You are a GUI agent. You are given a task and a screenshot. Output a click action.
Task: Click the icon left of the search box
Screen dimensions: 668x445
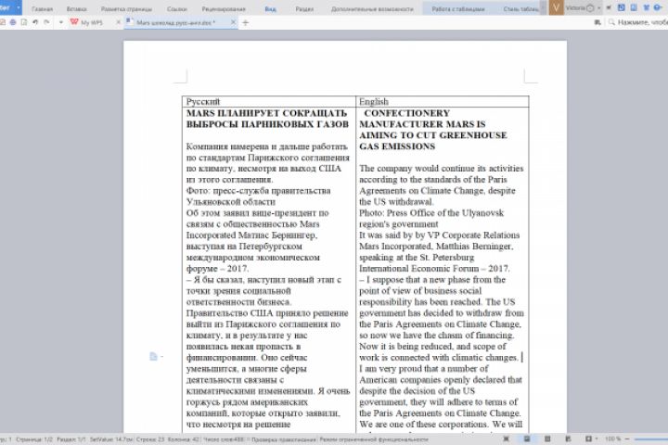coord(597,22)
